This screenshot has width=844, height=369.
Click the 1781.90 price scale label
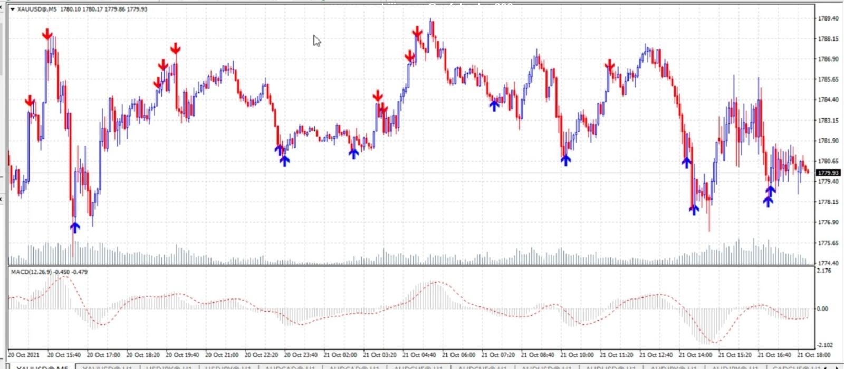pyautogui.click(x=828, y=141)
